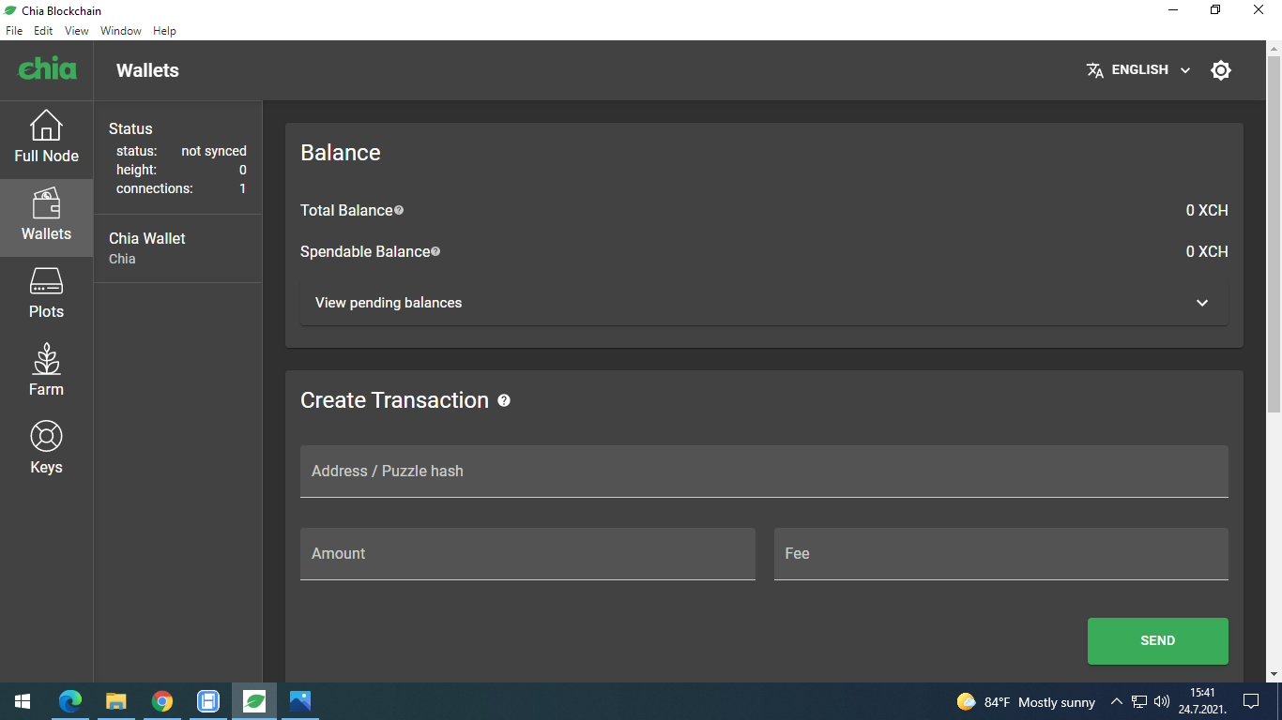Click help icon next to Spendable Balance
The image size is (1282, 720).
(435, 251)
